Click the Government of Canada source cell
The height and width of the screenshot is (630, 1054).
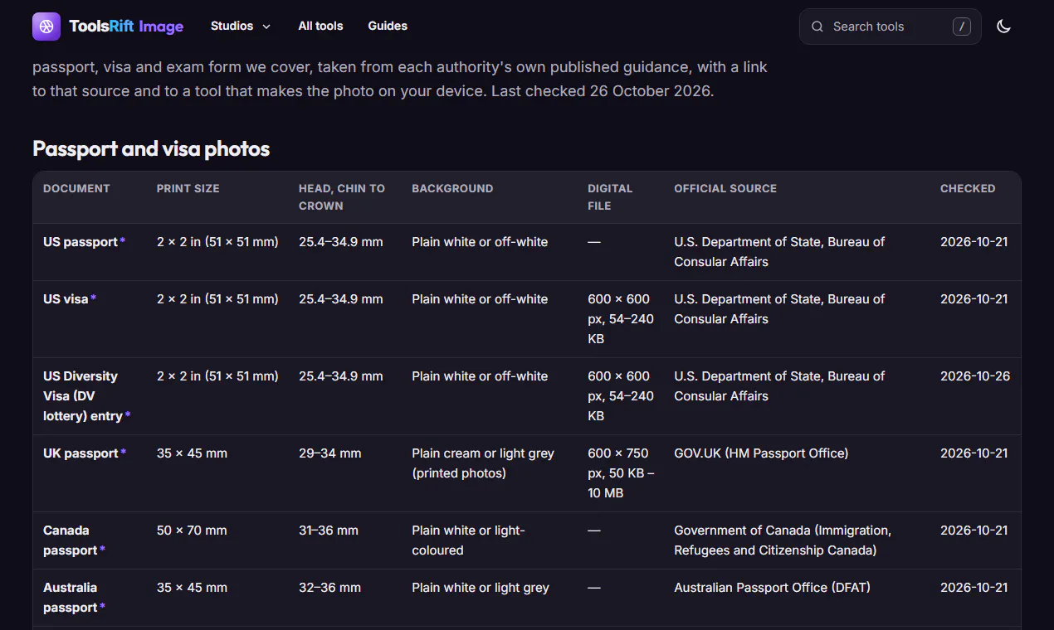783,540
